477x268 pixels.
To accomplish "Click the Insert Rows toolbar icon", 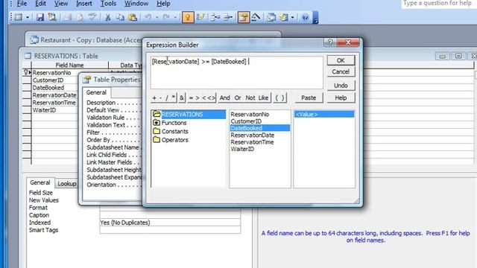I will pyautogui.click(x=215, y=17).
